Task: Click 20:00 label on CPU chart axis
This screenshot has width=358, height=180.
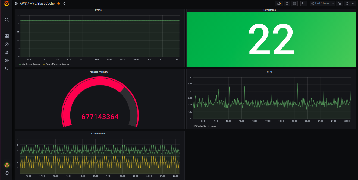Action: coord(294,121)
